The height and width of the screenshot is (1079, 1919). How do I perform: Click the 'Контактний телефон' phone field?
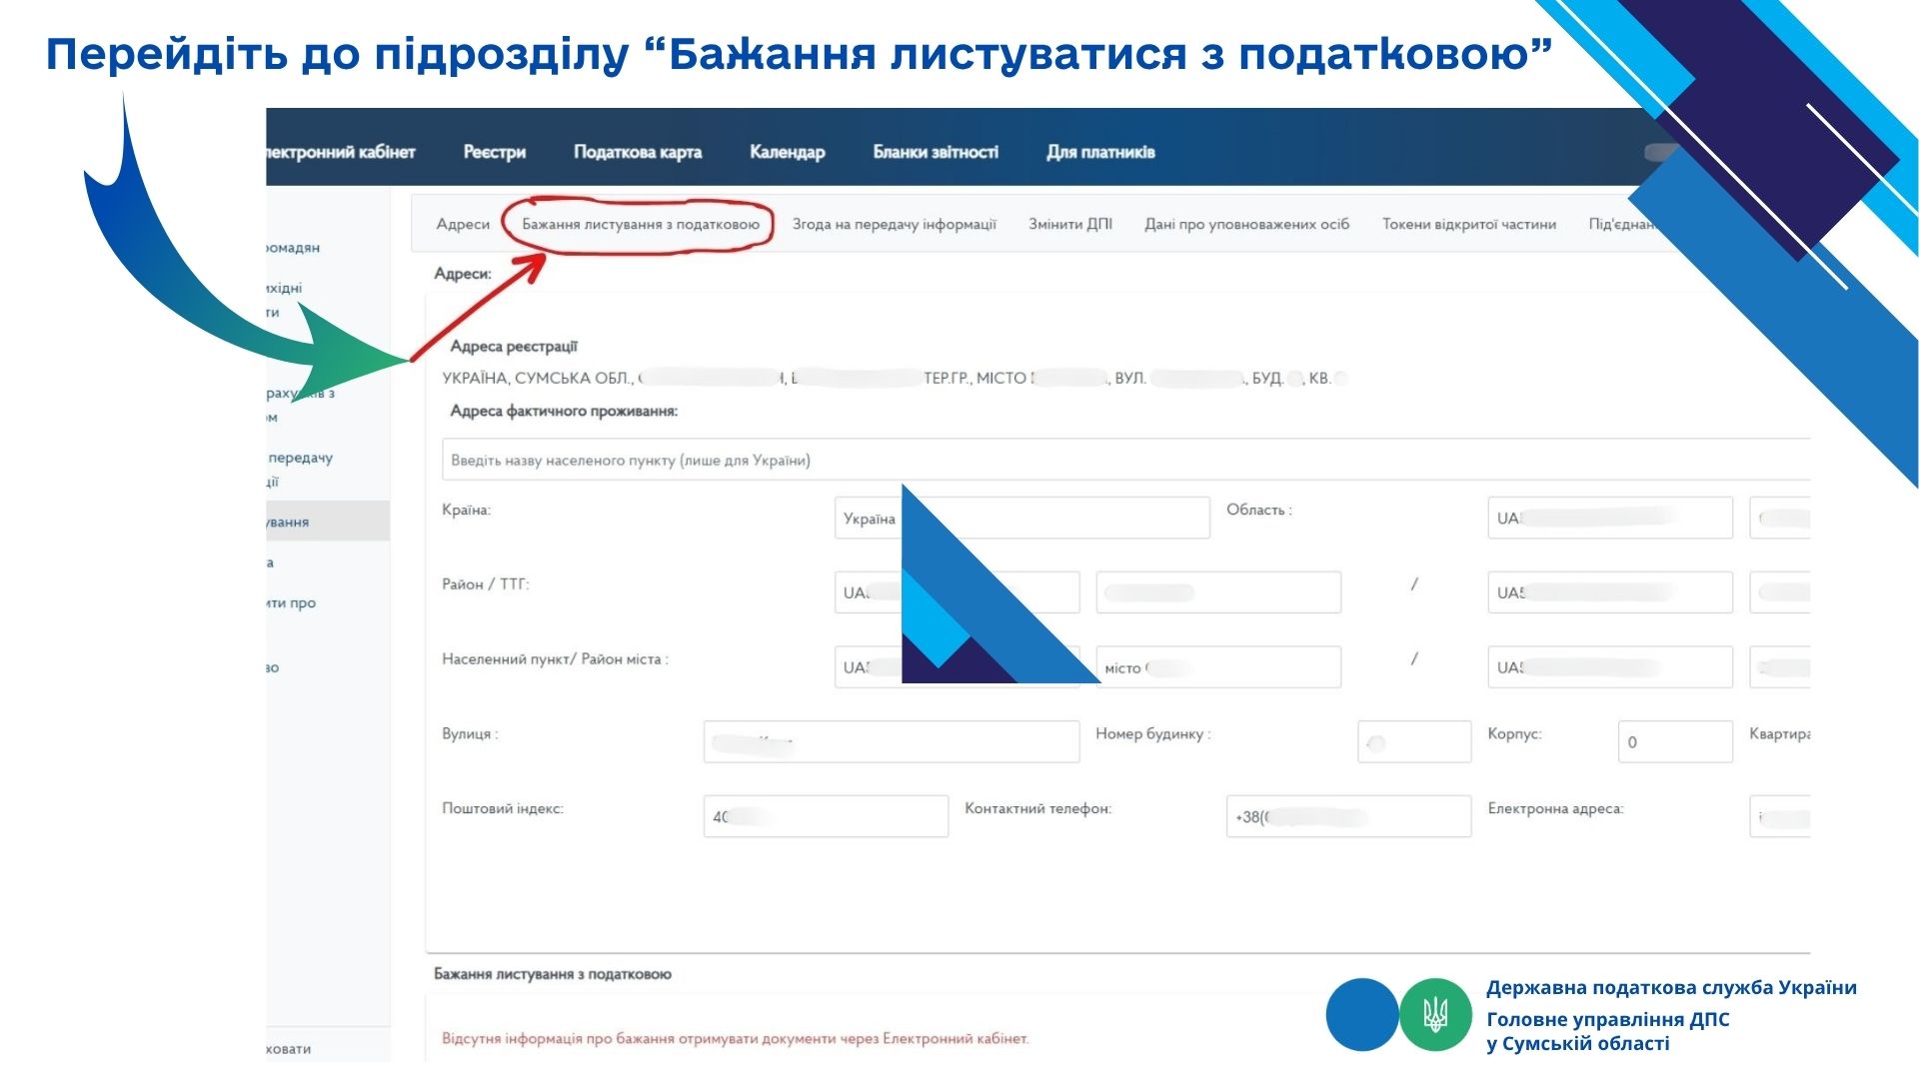coord(1347,816)
